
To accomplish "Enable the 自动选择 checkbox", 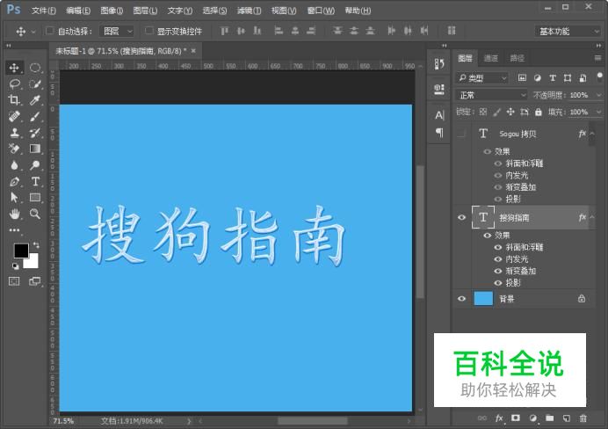I will [49, 31].
